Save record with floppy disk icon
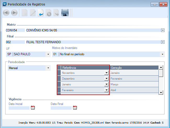 click(x=65, y=13)
